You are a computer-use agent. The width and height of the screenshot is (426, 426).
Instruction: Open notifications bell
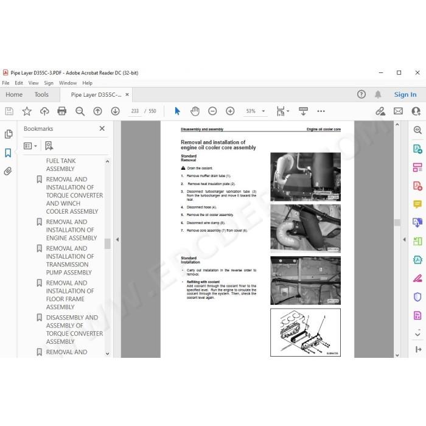click(x=378, y=94)
